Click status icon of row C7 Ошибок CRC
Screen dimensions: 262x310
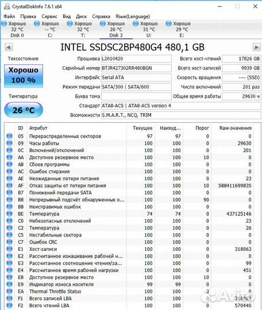click(x=9, y=242)
